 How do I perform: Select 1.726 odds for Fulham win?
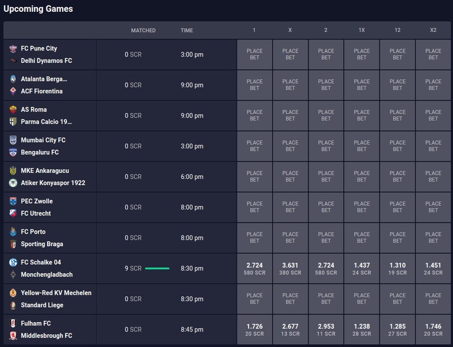(x=254, y=329)
